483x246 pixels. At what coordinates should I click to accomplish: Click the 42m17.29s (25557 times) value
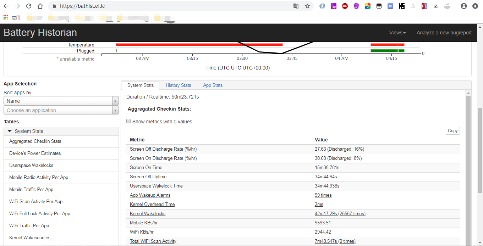[340, 213]
